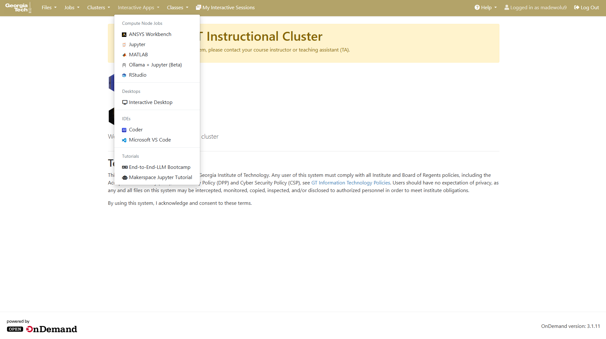Open the Files dropdown menu
Image resolution: width=606 pixels, height=339 pixels.
point(49,7)
